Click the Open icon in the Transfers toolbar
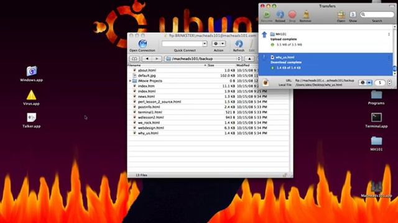398x223 pixels. 341,14
